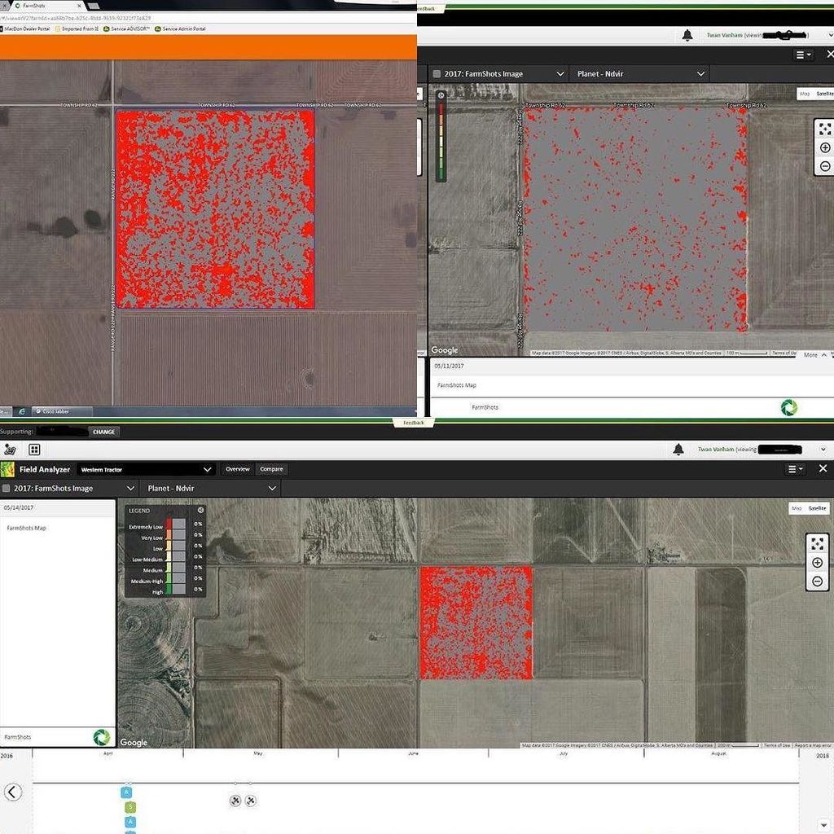Select the 05/14/2017 date entry in the sidebar
Image resolution: width=834 pixels, height=834 pixels.
(x=17, y=506)
